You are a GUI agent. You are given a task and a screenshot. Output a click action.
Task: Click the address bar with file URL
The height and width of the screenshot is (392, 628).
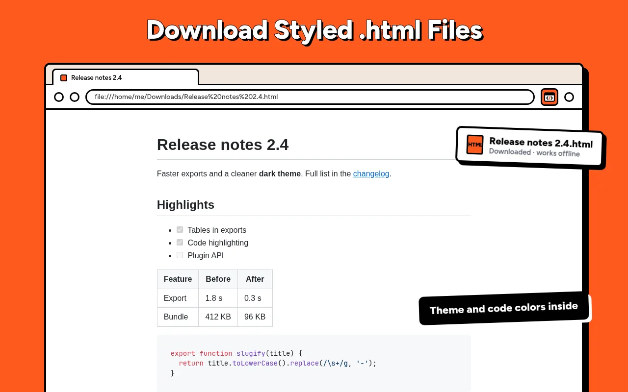coord(310,97)
